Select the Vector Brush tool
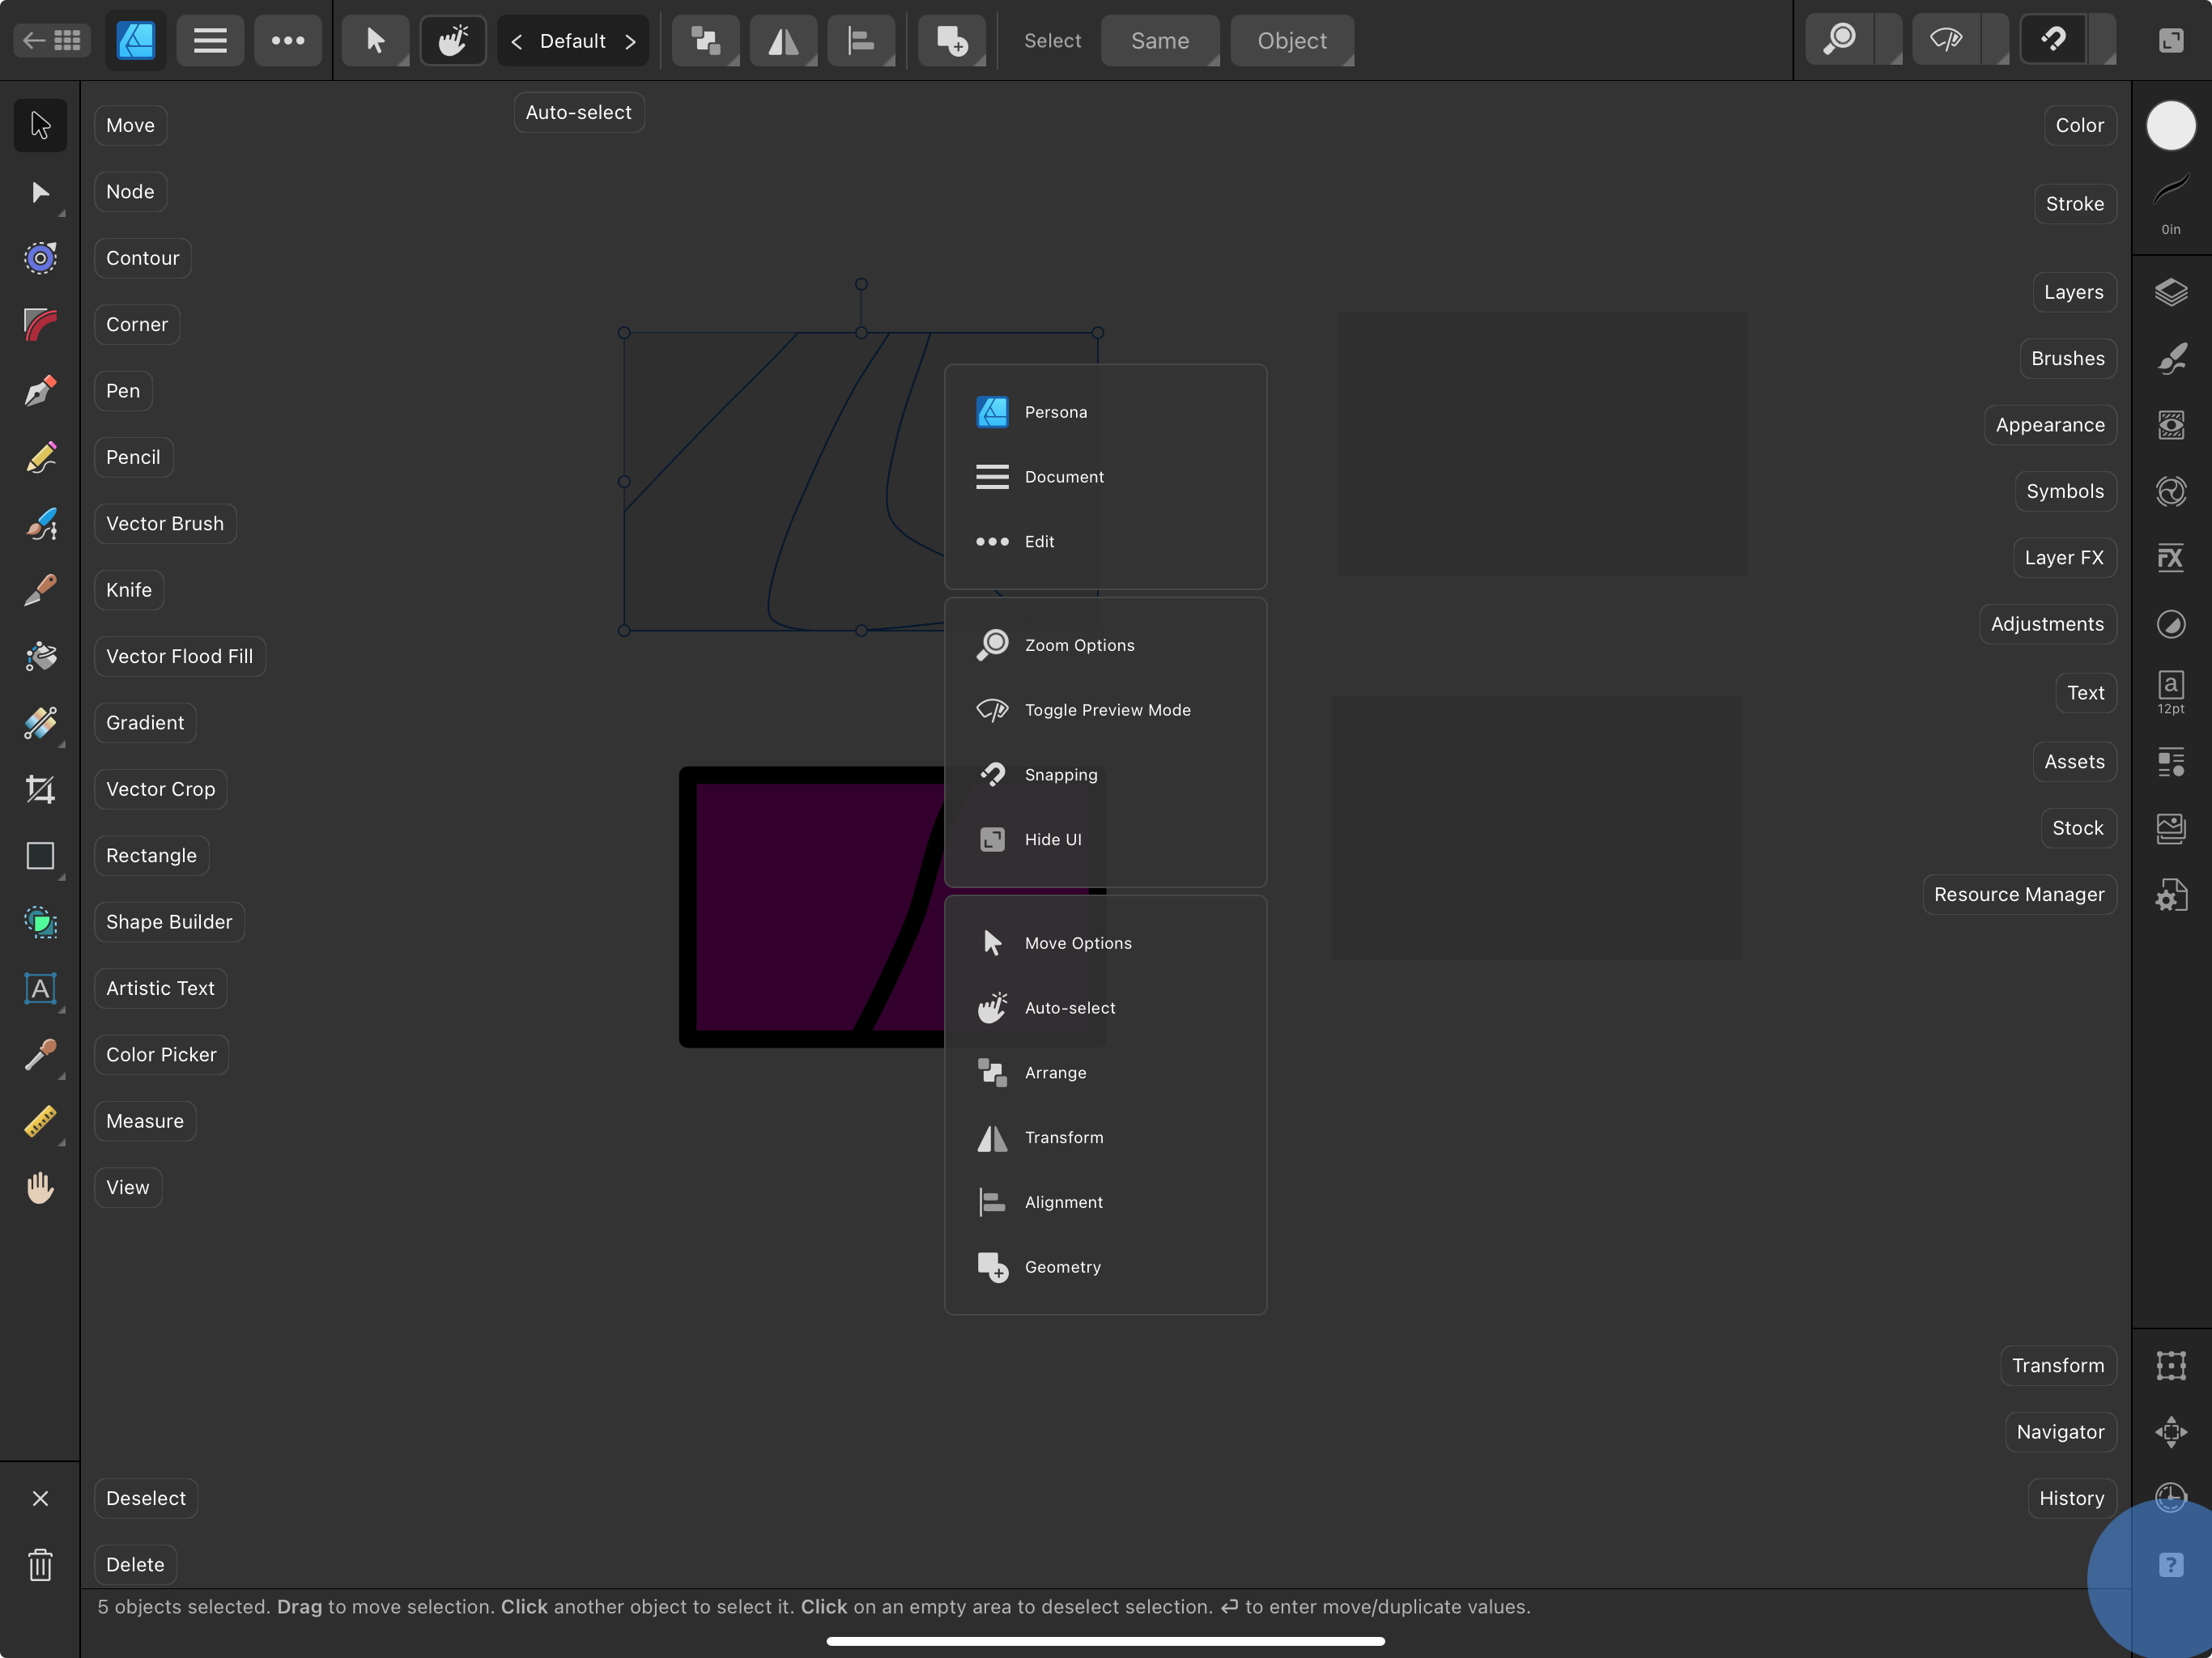This screenshot has height=1658, width=2212. (40, 524)
